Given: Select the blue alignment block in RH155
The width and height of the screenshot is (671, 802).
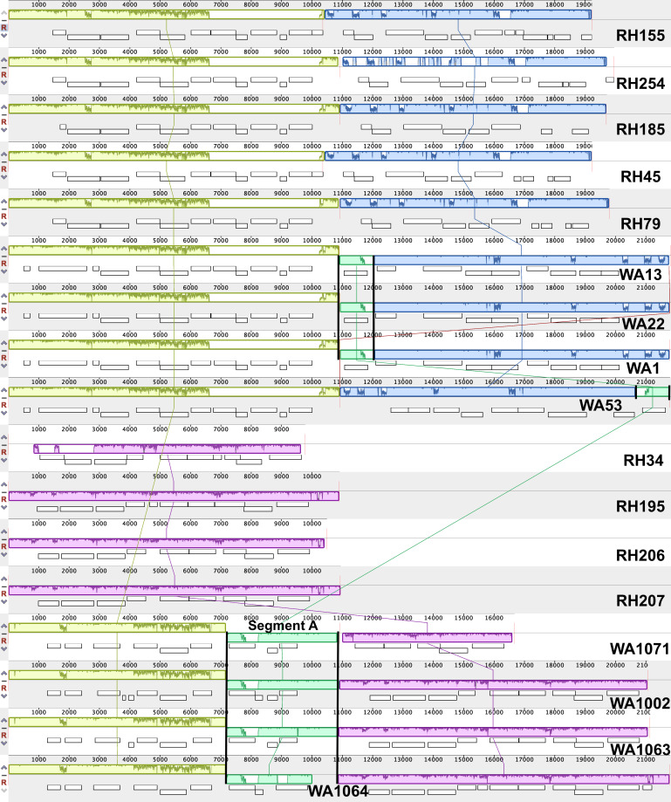Looking at the screenshot, I should (458, 14).
